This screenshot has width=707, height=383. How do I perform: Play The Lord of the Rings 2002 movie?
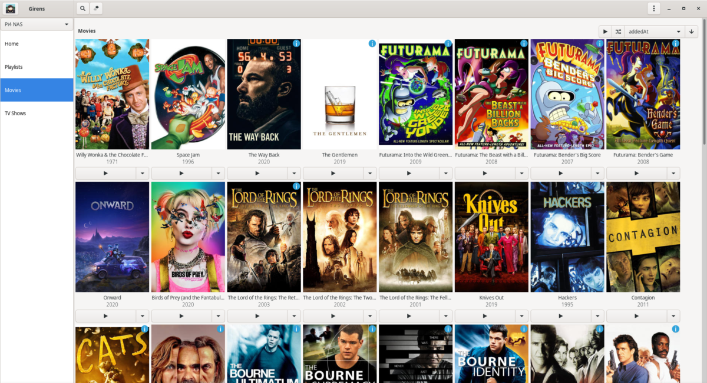click(333, 316)
